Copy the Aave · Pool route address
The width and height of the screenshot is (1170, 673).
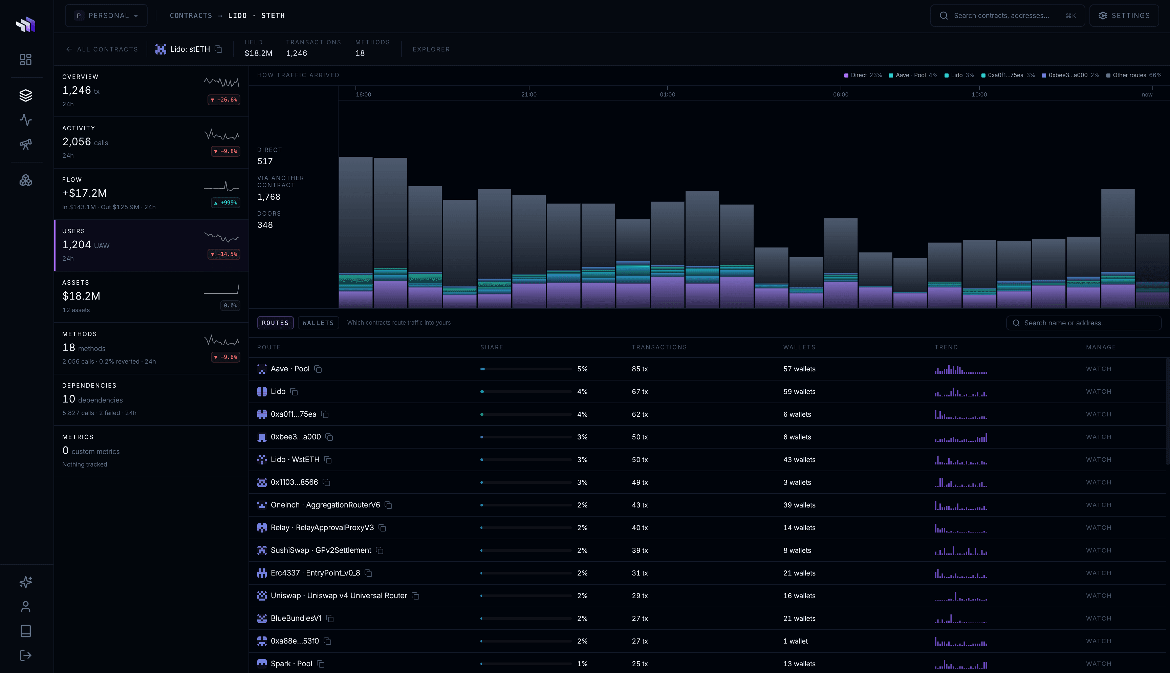pos(318,369)
